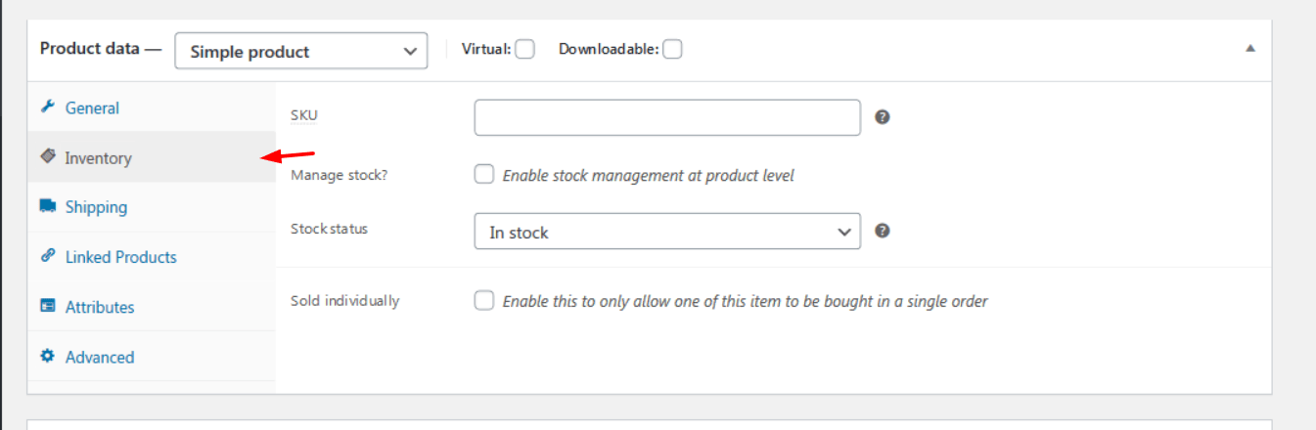Collapse the Product data panel triangle
The height and width of the screenshot is (430, 1316).
(1249, 48)
